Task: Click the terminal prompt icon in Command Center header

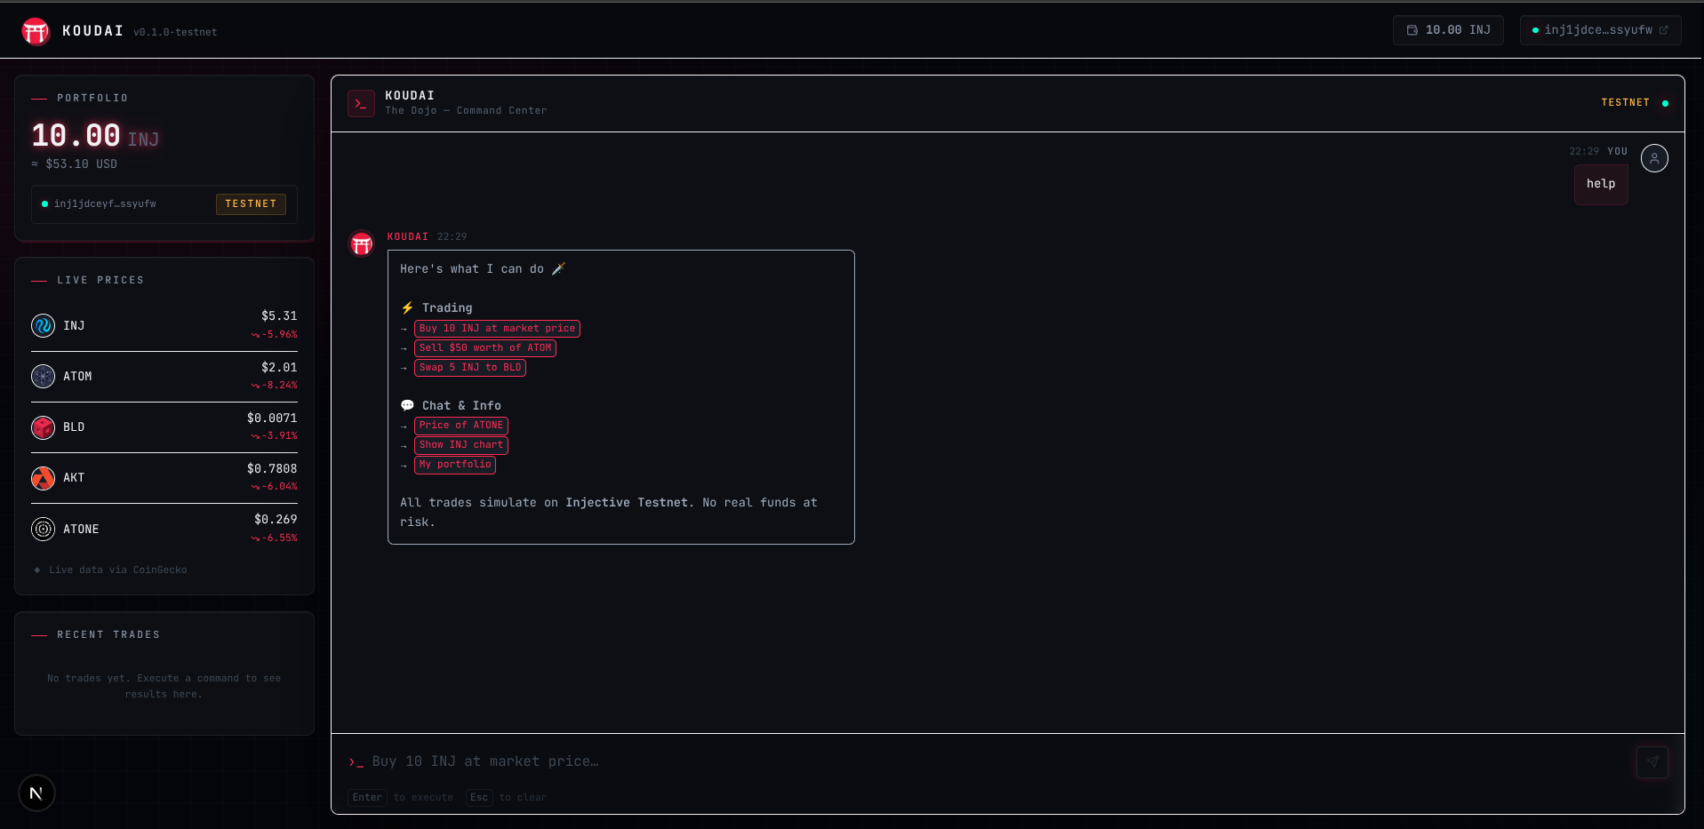Action: [x=361, y=103]
